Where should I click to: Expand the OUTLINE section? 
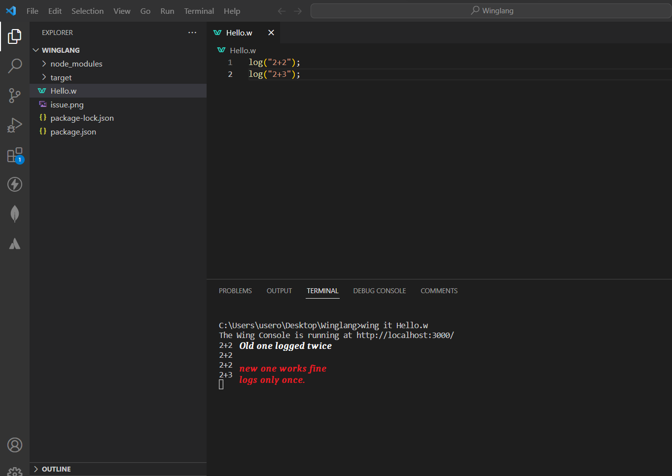35,469
